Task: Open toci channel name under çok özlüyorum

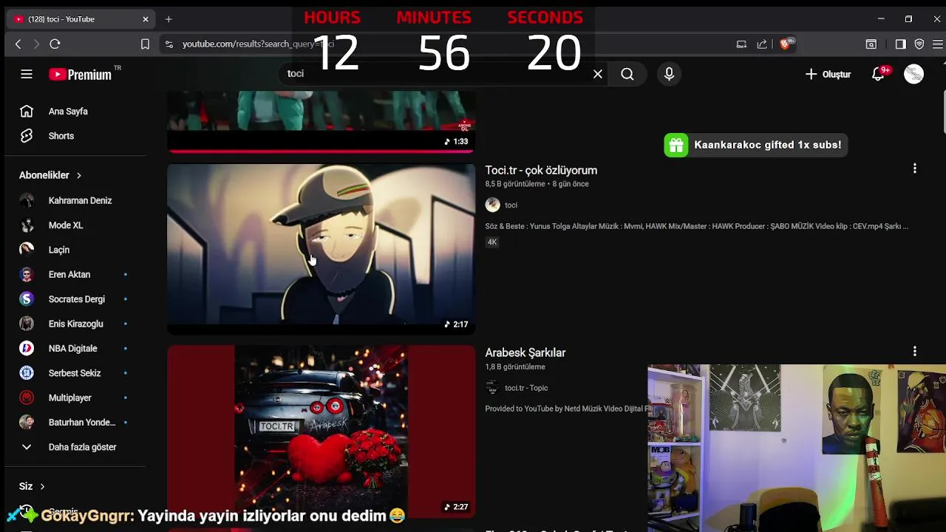Action: click(x=511, y=205)
